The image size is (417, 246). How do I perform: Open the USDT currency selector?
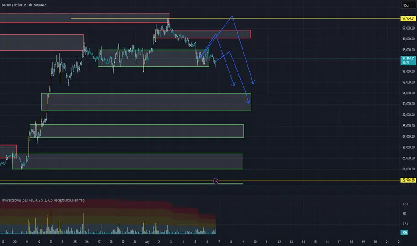[x=408, y=5]
